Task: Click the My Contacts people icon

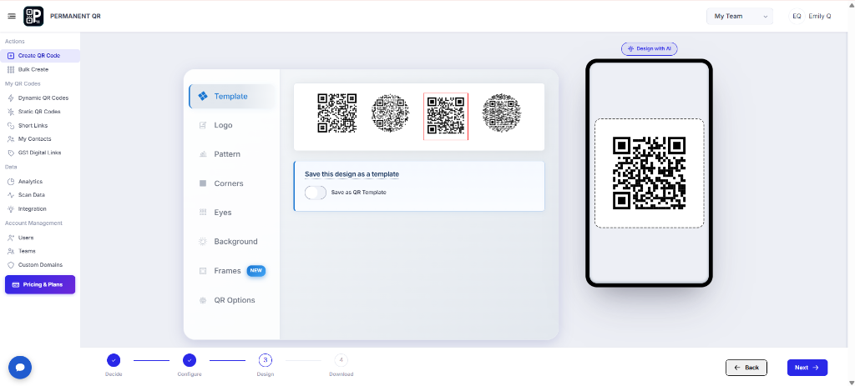Action: pos(11,139)
